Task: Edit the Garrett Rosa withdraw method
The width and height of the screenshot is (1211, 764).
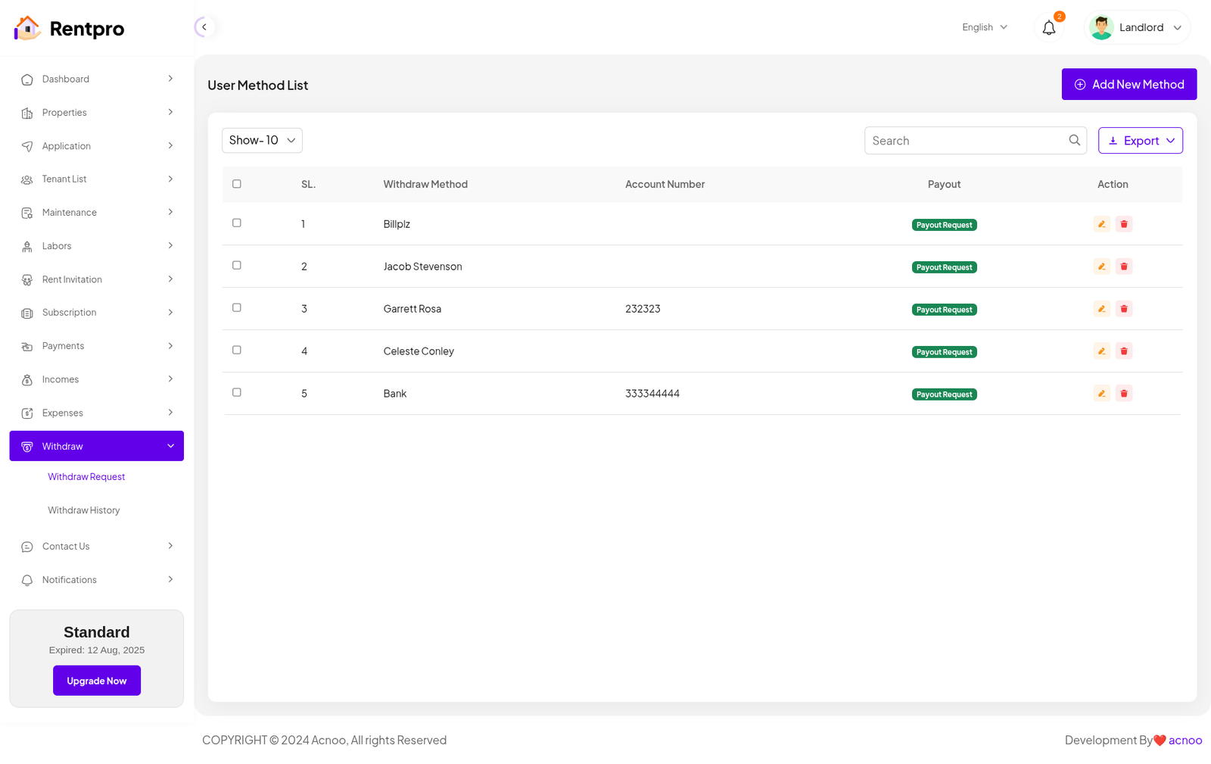Action: (x=1101, y=309)
